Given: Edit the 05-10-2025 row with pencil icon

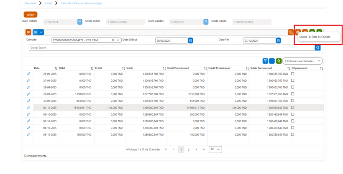Looking at the screenshot, I should click(x=28, y=134).
